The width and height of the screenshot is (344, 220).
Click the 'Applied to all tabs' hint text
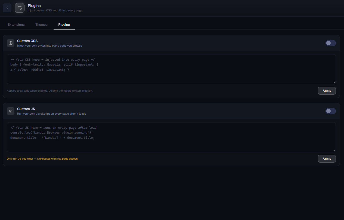click(x=50, y=91)
